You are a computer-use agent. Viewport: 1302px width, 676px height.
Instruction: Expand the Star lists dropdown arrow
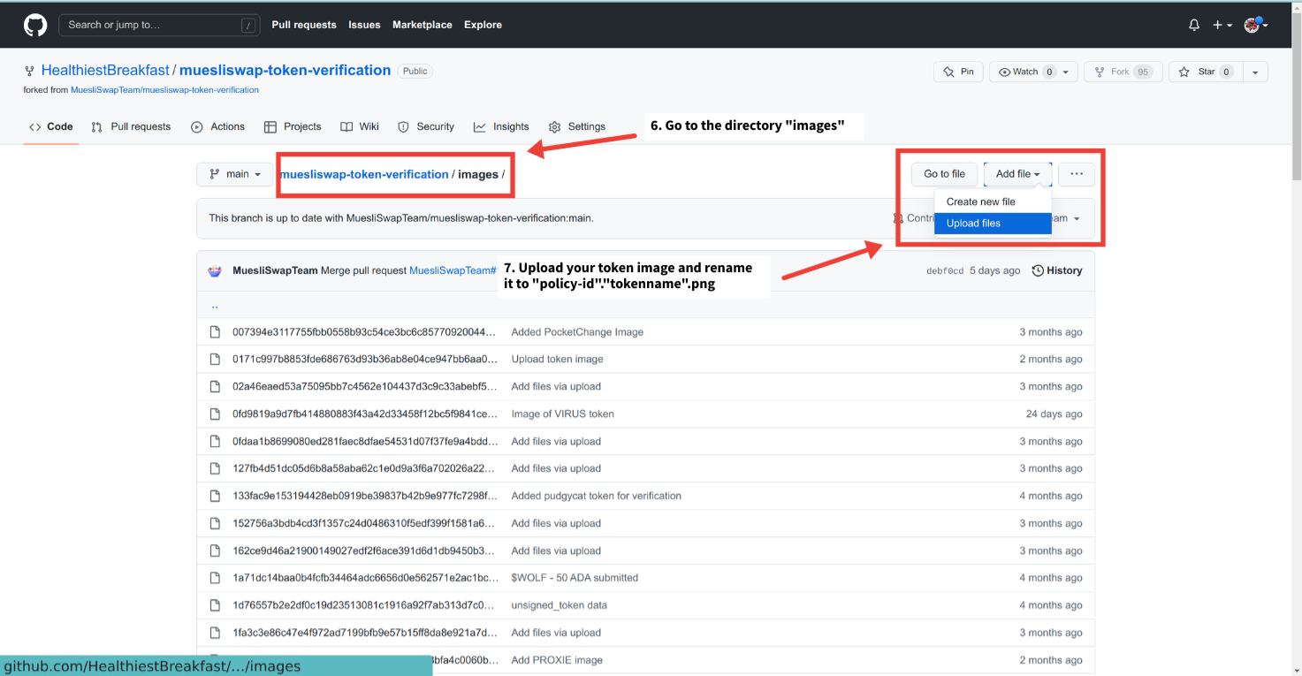1255,72
